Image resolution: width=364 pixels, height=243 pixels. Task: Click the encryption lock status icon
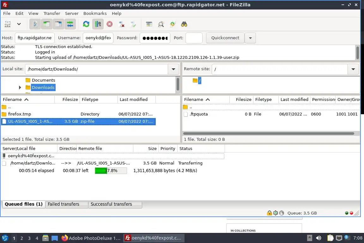point(269,213)
